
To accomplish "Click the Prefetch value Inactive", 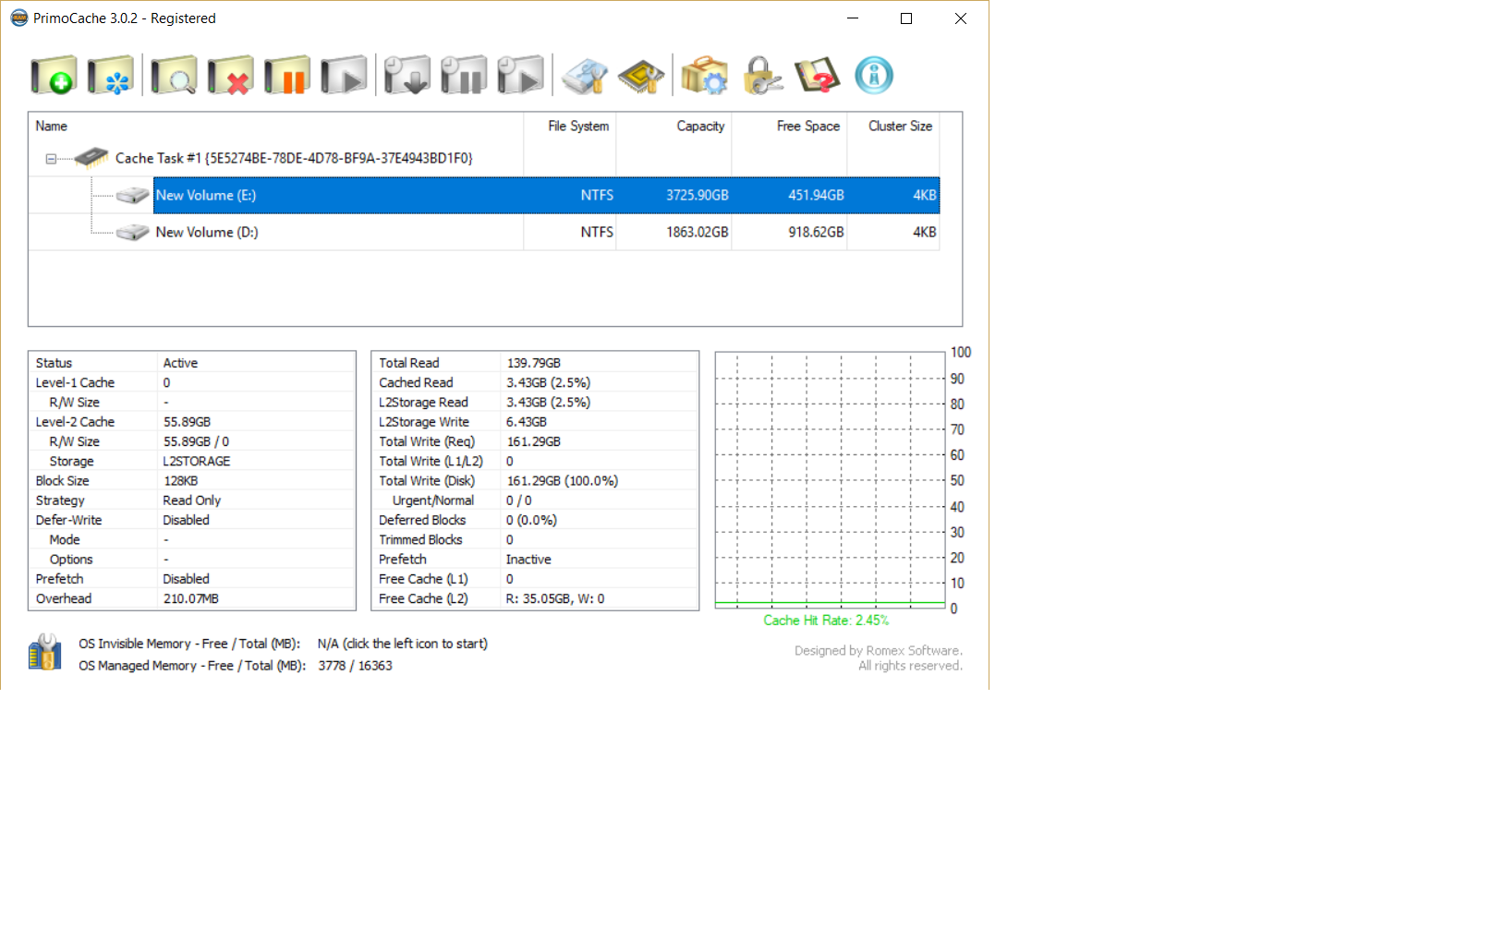I will pos(528,560).
